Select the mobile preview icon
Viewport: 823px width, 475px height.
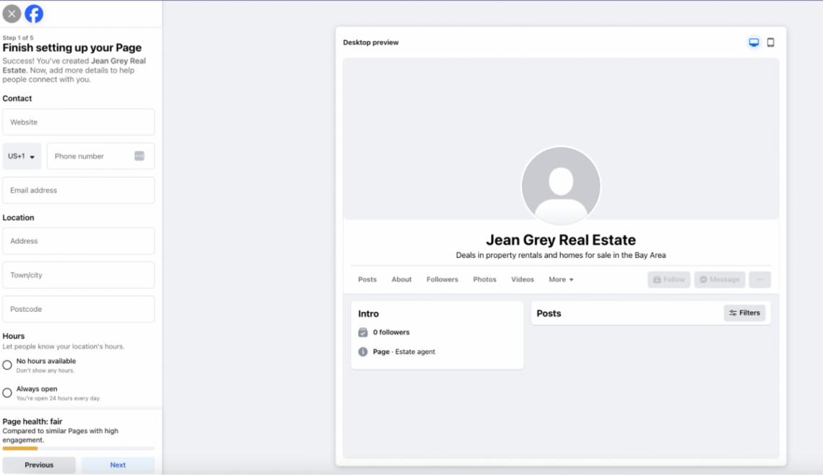click(770, 42)
